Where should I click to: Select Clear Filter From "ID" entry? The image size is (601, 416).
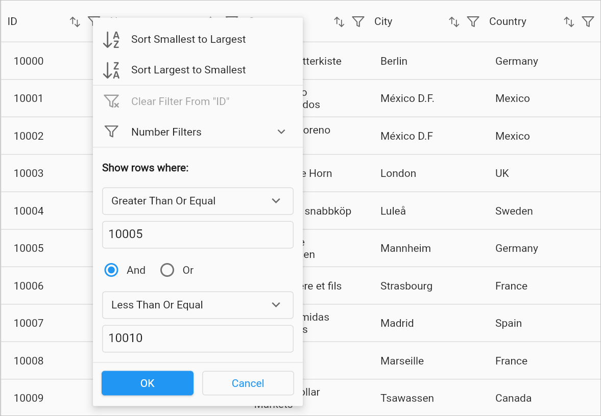click(198, 101)
